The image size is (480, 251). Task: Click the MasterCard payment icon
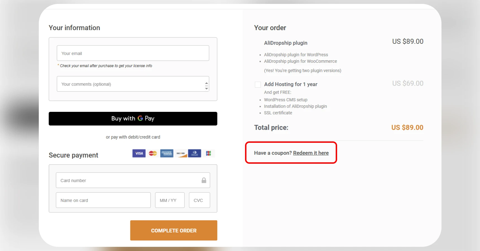pos(153,153)
